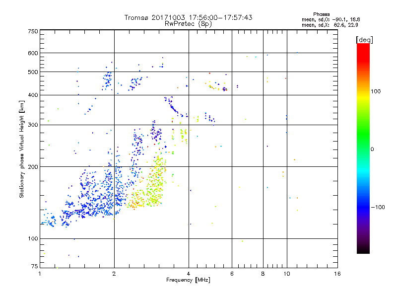Click y-axis tick label '750'
This screenshot has width=397, height=298.
coord(33,31)
